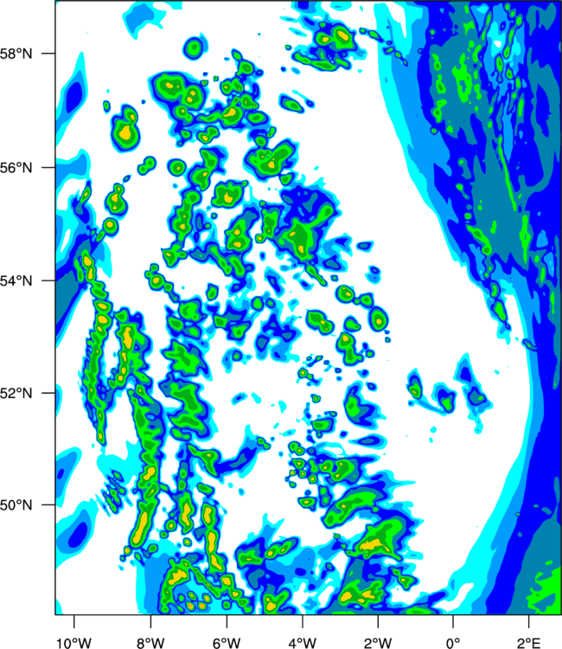
Task: Click the 56°N latitude axis label
Action: pyautogui.click(x=16, y=168)
